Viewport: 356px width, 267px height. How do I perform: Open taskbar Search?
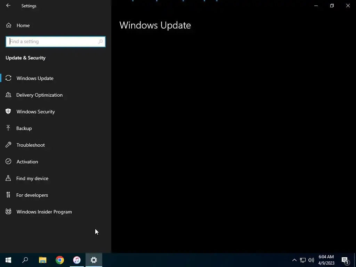pyautogui.click(x=25, y=260)
